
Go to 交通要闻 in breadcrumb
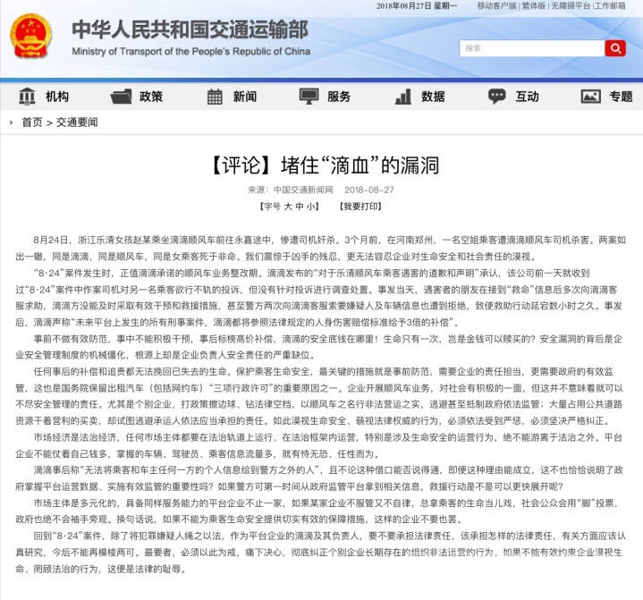(x=77, y=123)
